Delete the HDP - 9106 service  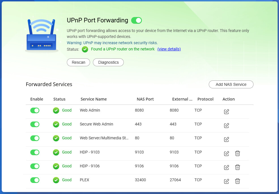[237, 167]
